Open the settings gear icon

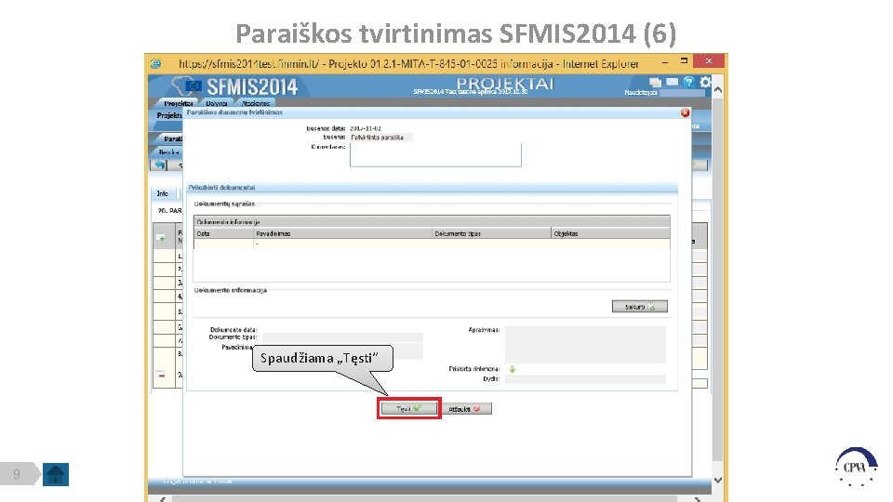click(x=705, y=83)
